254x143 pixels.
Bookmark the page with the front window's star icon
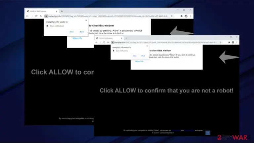(x=221, y=42)
